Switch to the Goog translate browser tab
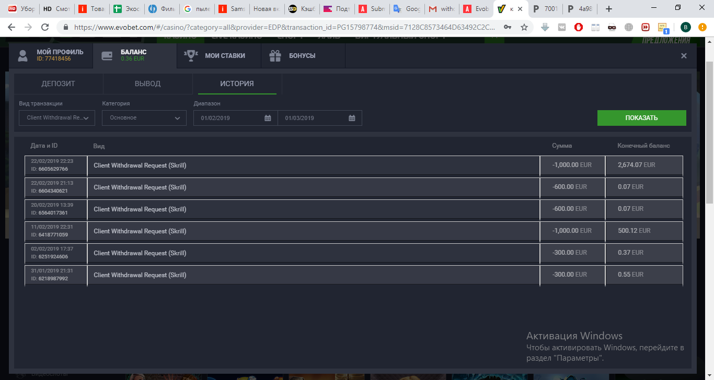714x380 pixels. pyautogui.click(x=406, y=9)
